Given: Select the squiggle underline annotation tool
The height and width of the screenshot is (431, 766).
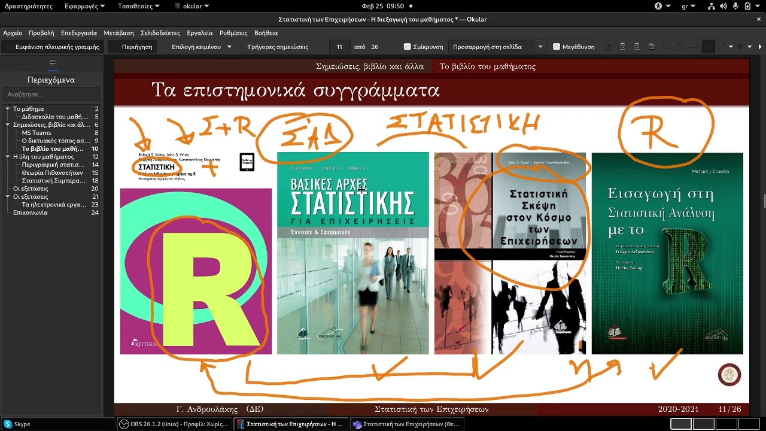Looking at the screenshot, I should click(x=637, y=47).
